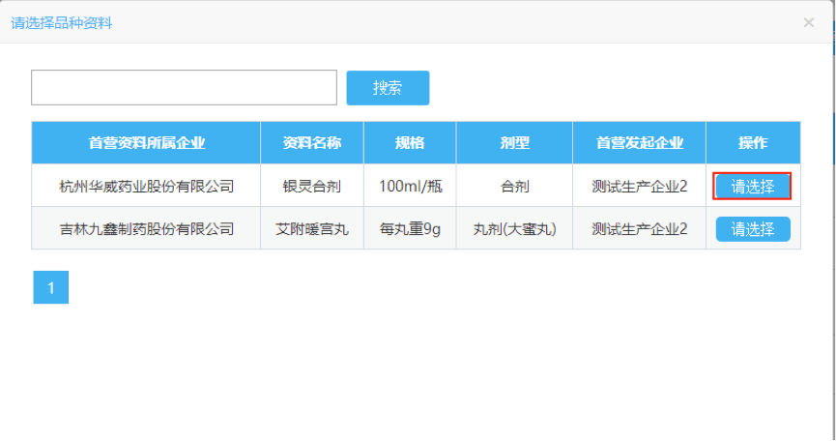Click dialog title 请选择品种资料
Screen dimensions: 836x441
click(61, 23)
